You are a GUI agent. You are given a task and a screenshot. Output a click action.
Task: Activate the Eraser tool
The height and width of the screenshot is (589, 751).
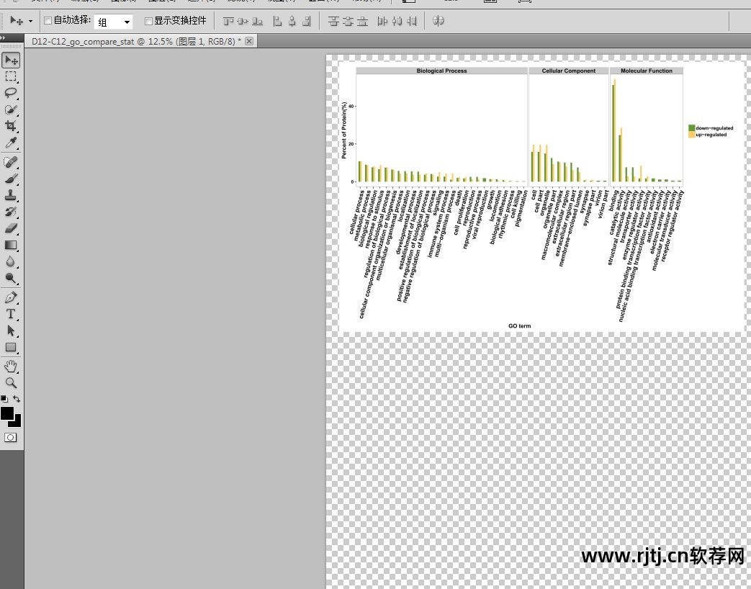click(11, 228)
